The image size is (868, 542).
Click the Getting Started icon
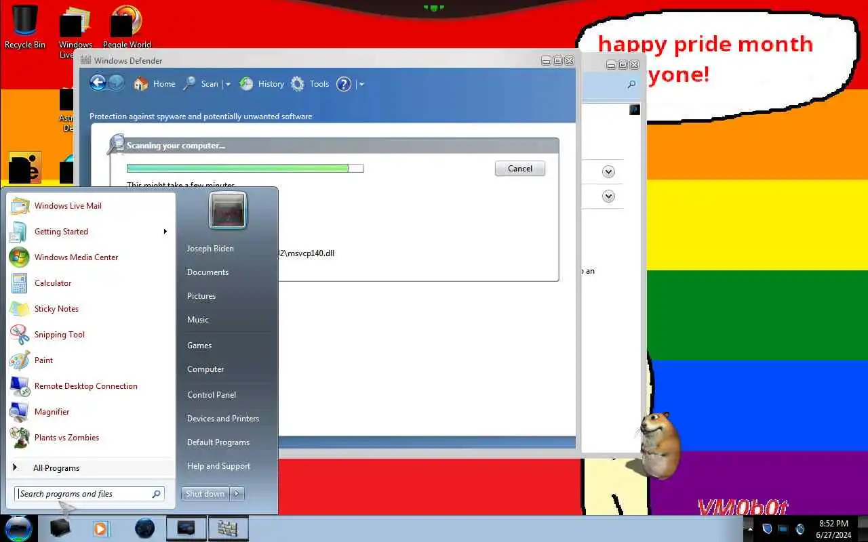click(x=18, y=232)
